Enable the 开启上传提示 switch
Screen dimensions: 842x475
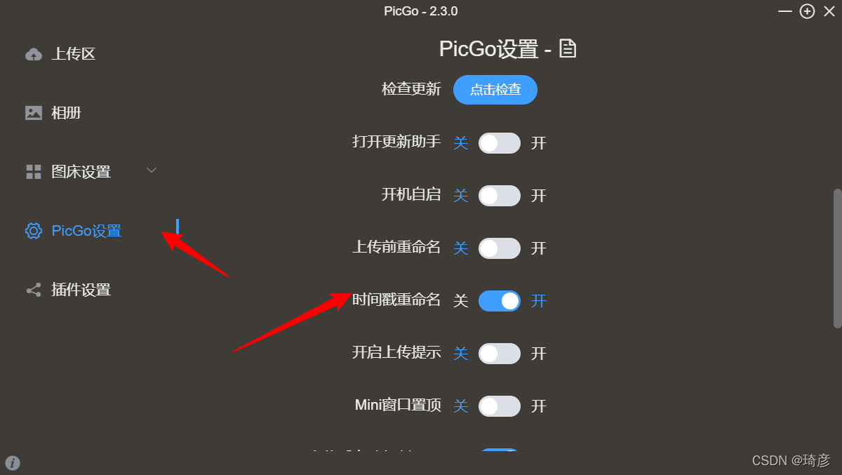[500, 354]
